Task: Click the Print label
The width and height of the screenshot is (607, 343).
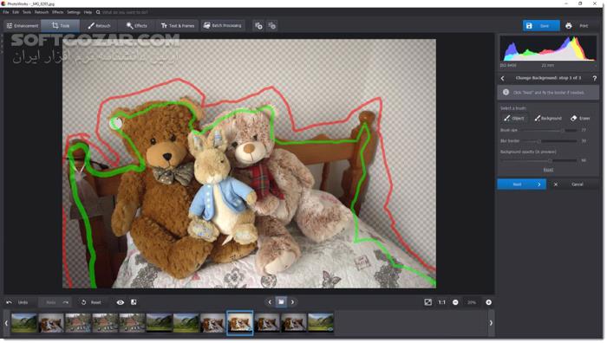Action: [x=584, y=26]
